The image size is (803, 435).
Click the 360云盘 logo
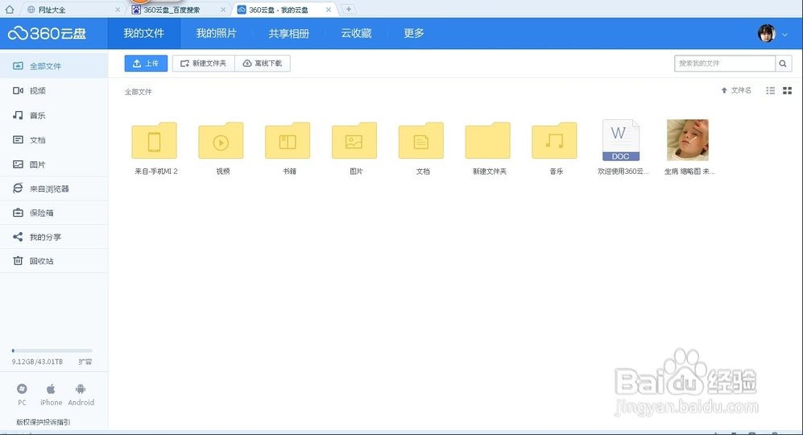tap(47, 33)
